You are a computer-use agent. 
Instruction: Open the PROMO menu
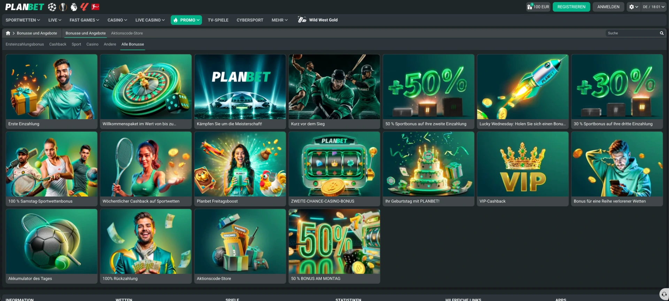[186, 20]
